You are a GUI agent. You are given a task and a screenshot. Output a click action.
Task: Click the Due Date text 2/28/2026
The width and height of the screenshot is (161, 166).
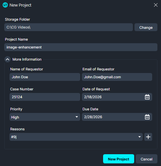(93, 117)
